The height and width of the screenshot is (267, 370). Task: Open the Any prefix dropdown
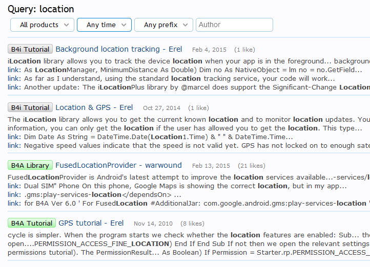pos(164,25)
